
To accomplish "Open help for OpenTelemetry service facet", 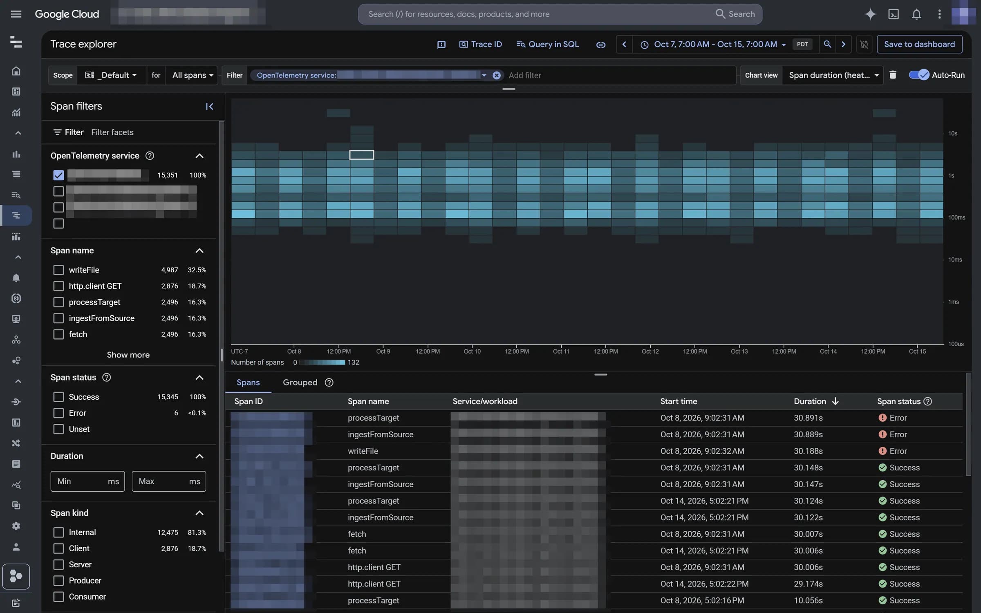I will click(x=150, y=156).
